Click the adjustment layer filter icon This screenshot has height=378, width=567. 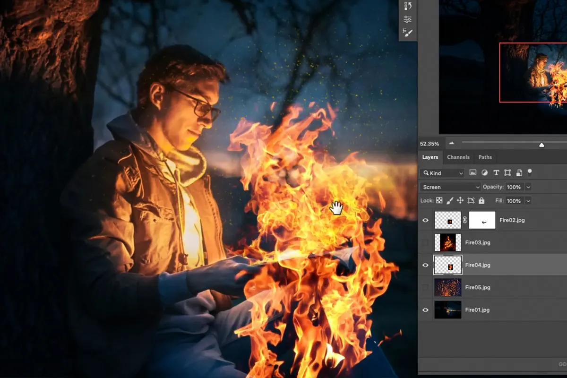tap(485, 172)
